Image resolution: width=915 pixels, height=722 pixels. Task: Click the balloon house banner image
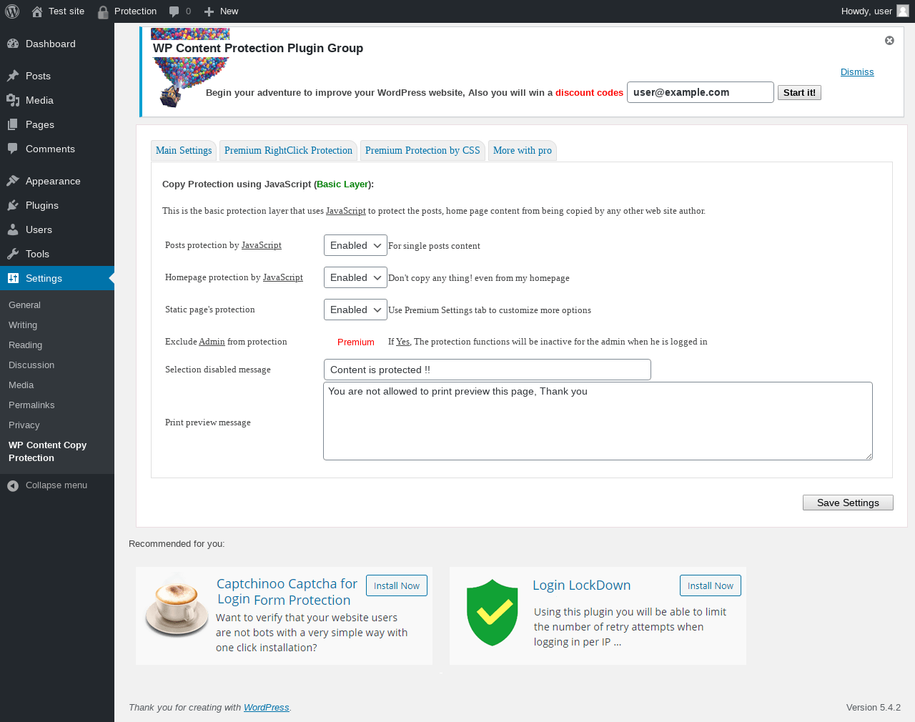click(190, 68)
